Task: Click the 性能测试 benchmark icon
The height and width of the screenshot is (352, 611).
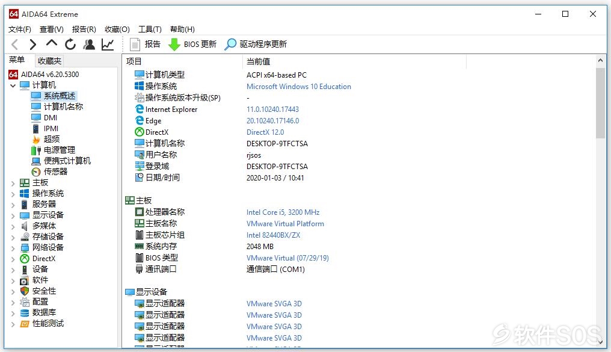Action: 25,324
